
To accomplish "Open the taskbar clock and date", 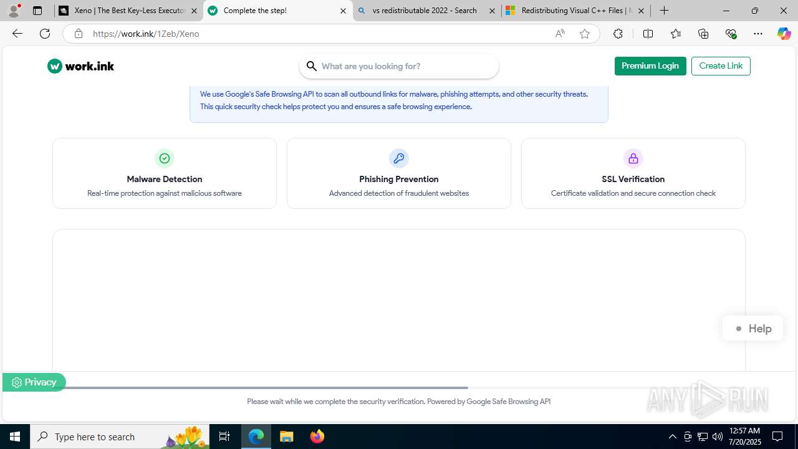I will point(745,437).
